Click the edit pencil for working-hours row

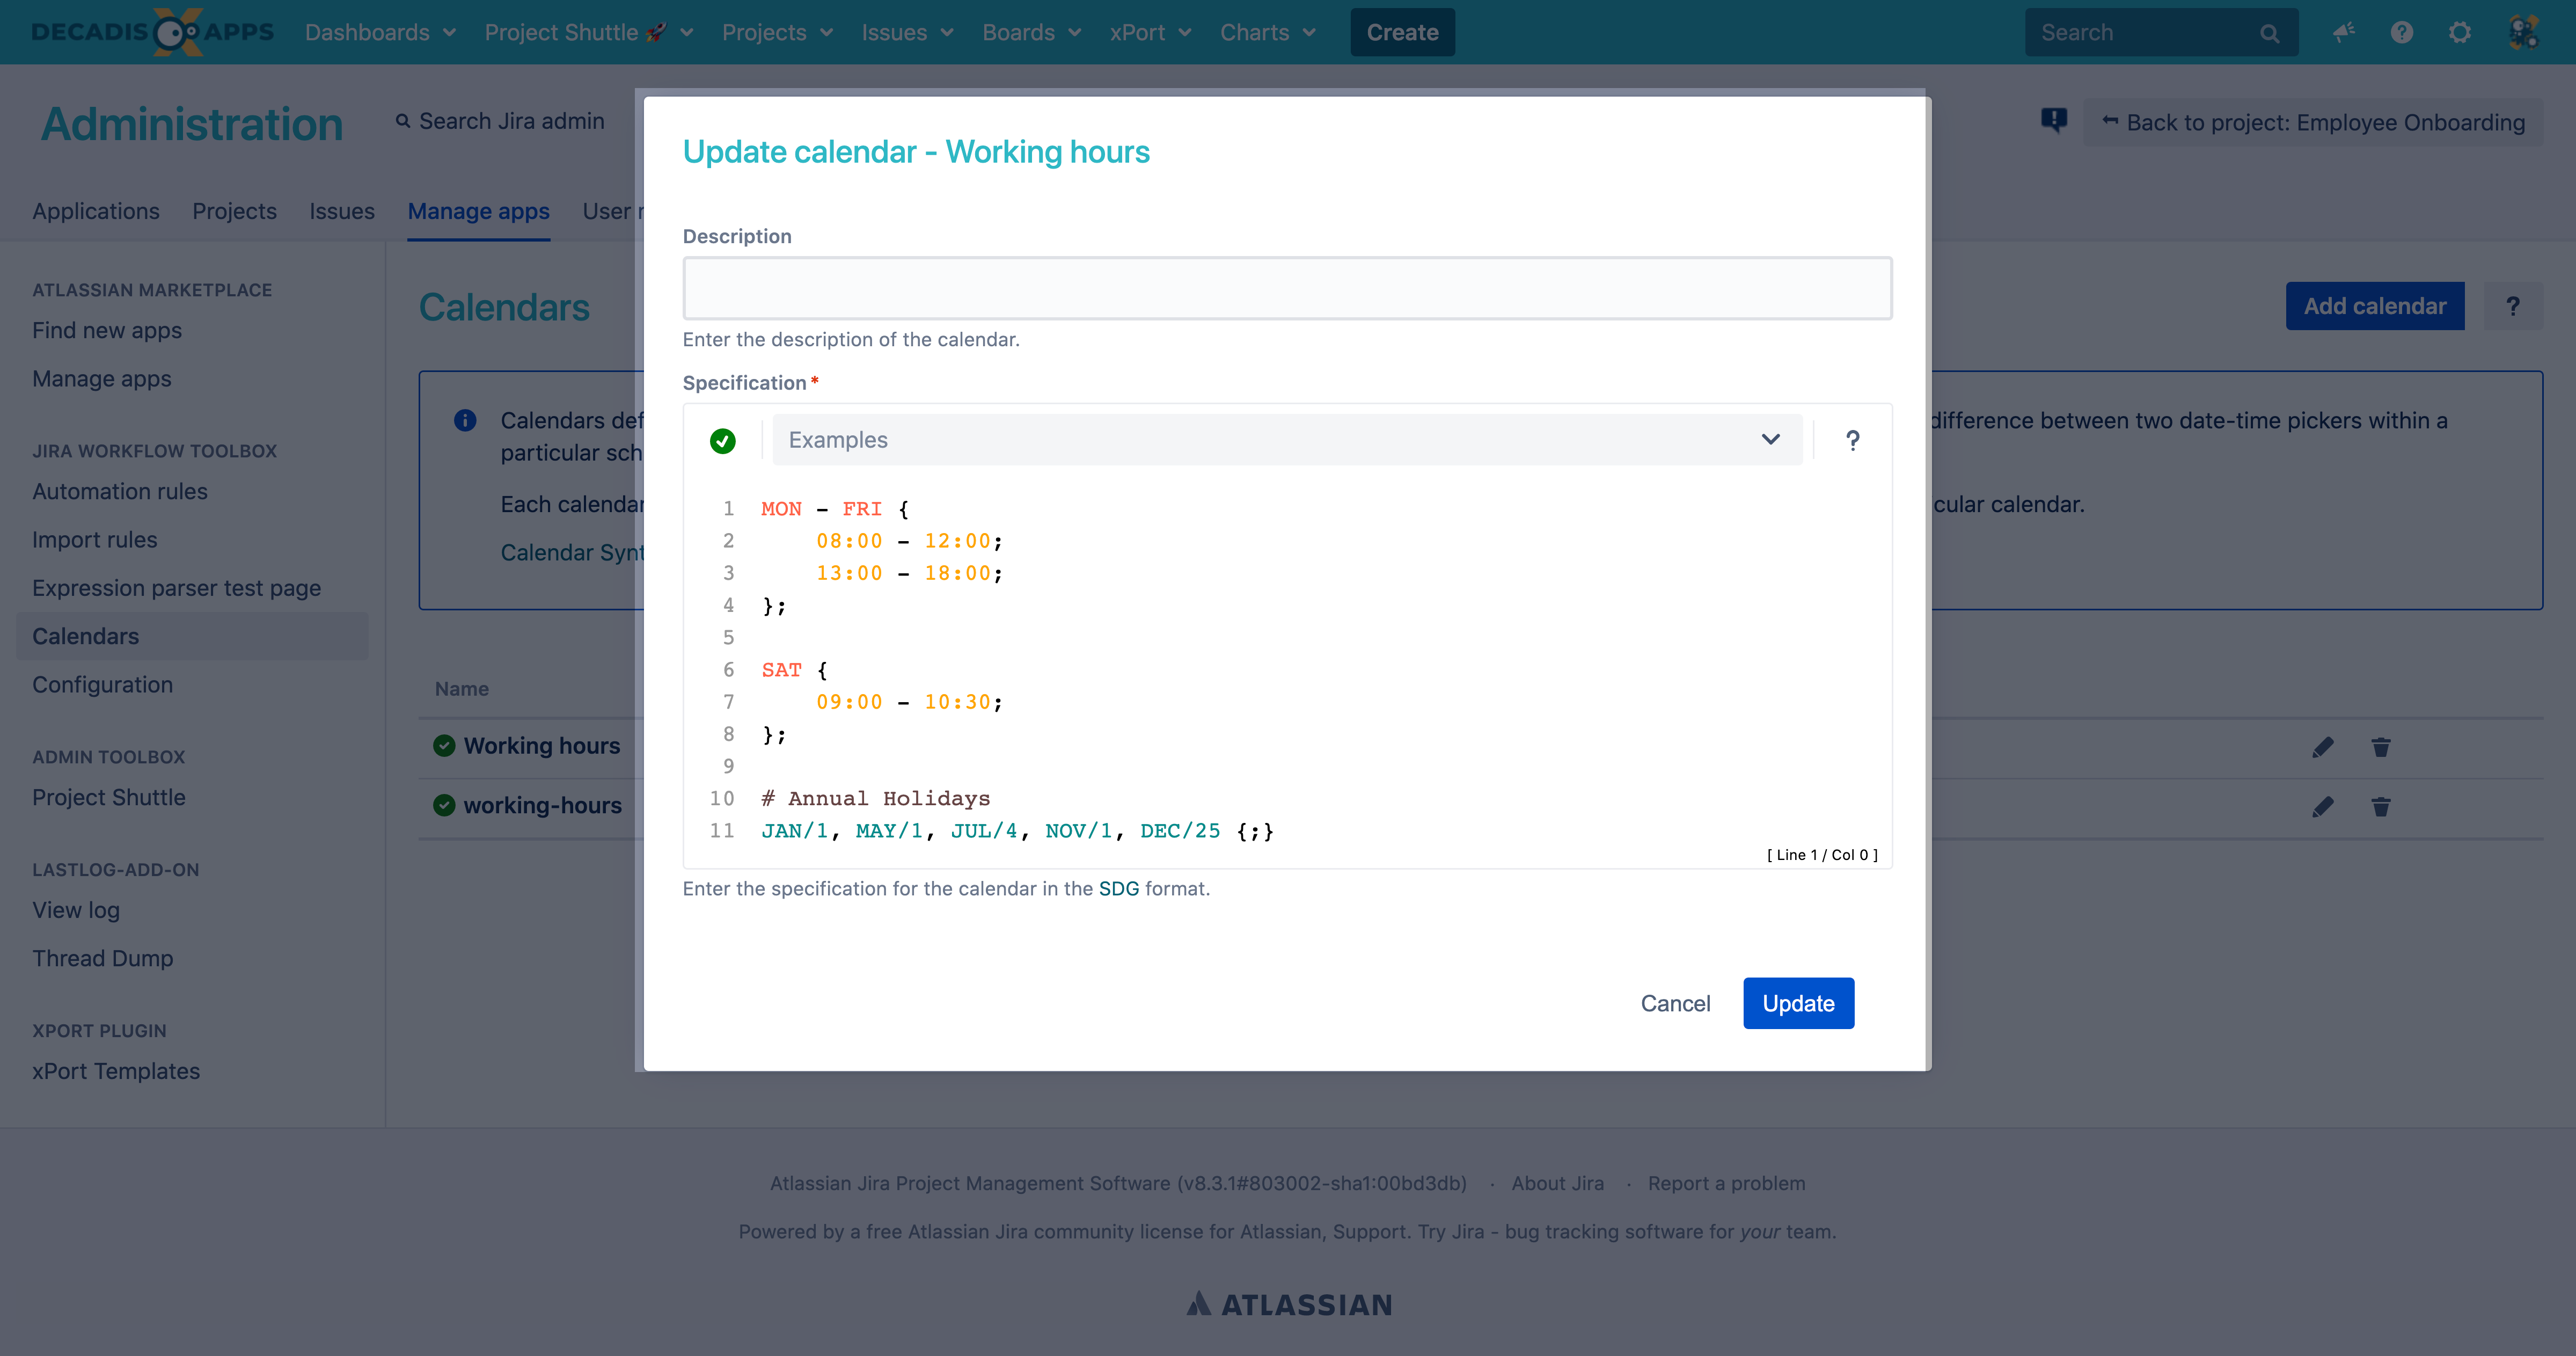click(2322, 806)
